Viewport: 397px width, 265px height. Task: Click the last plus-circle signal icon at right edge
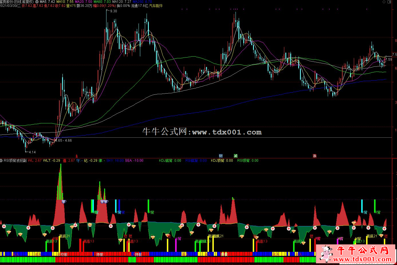(384, 228)
